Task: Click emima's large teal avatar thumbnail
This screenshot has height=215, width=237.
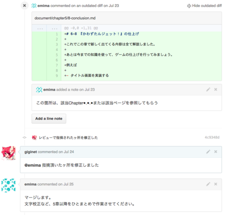Action: (x=9, y=185)
